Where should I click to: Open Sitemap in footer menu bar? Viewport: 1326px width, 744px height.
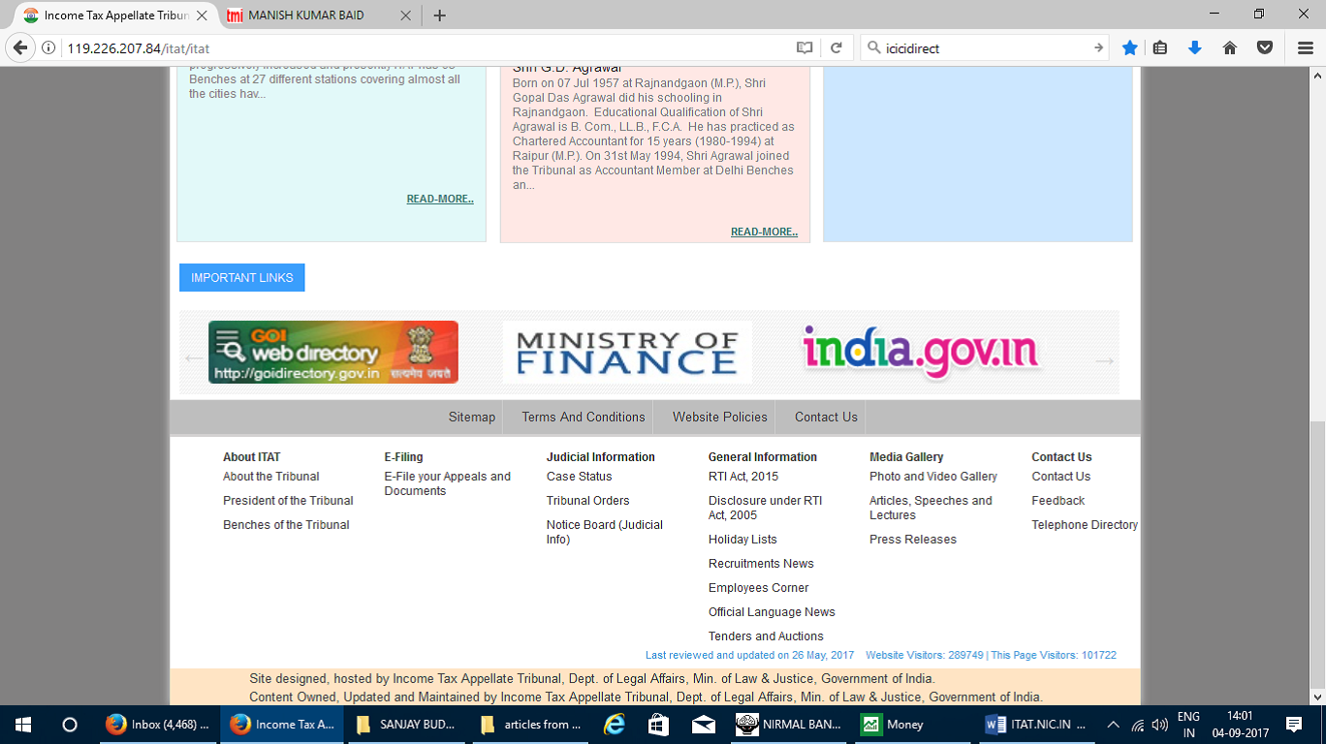tap(471, 418)
